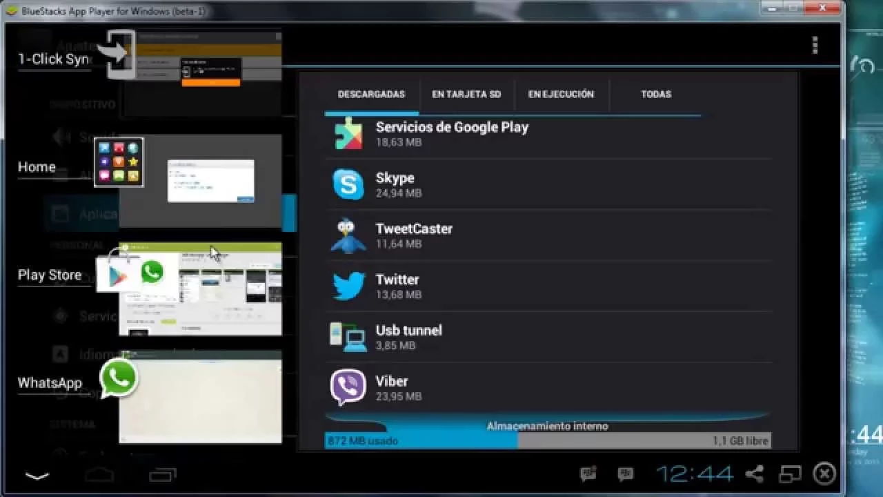Tap the recent apps button
Screen dimensions: 883x497
(163, 474)
